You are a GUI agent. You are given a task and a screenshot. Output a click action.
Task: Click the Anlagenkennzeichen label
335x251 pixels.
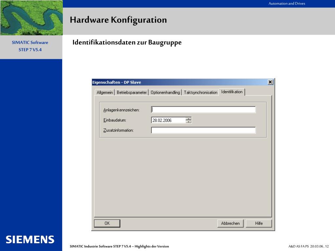tap(121, 110)
